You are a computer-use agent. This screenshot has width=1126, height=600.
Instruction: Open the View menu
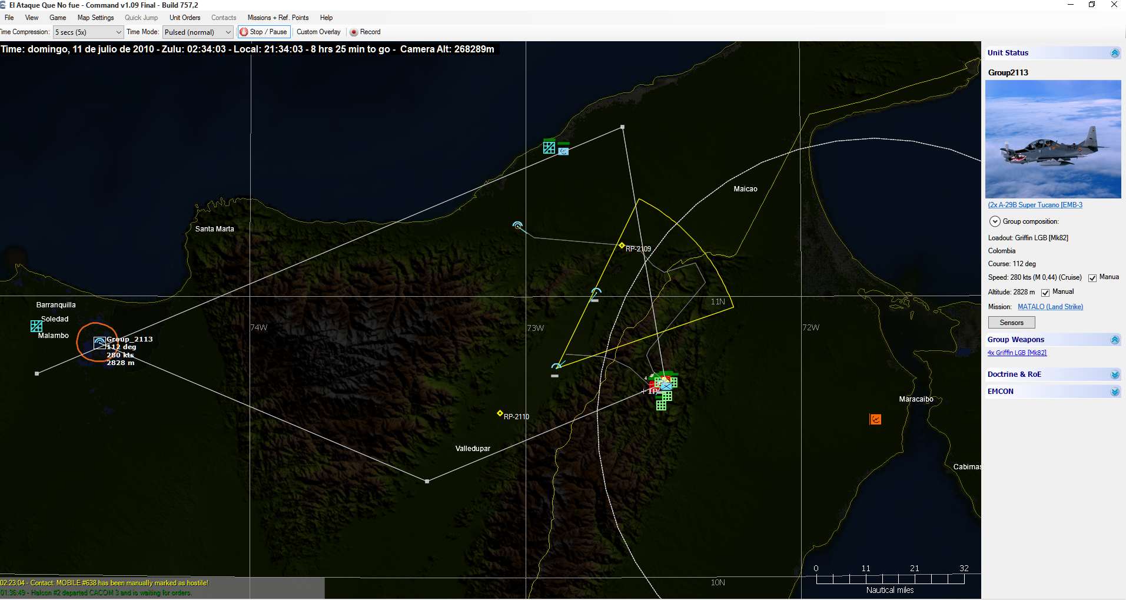click(32, 18)
